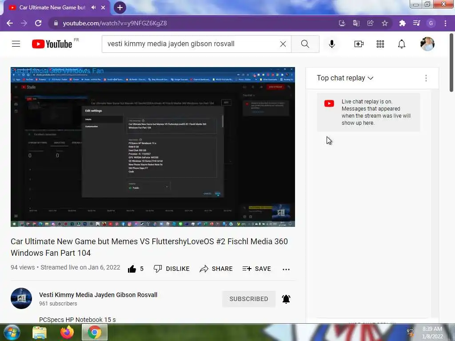
Task: Open a new tab with plus button
Action: 120,8
